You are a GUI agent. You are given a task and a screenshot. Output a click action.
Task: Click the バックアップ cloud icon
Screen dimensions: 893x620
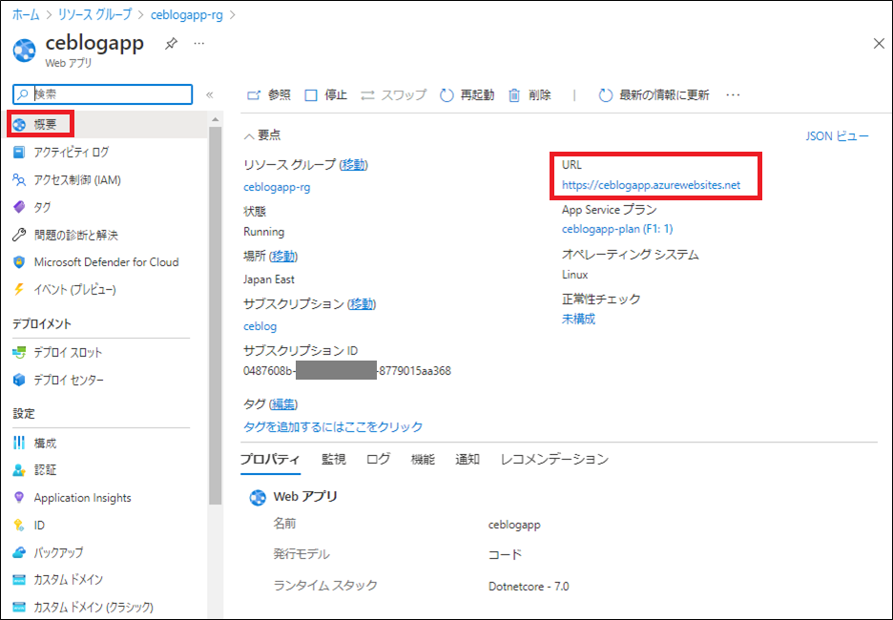pos(19,552)
